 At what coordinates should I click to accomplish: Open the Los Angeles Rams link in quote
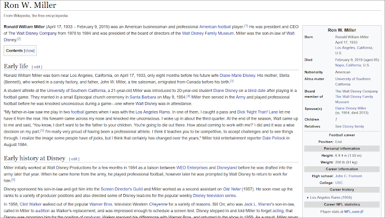[152, 112]
